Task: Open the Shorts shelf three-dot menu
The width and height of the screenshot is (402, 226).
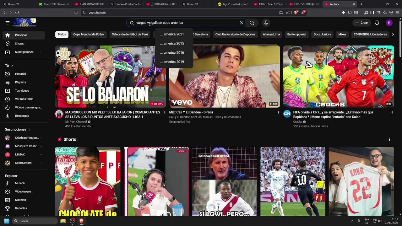Action: tap(389, 139)
